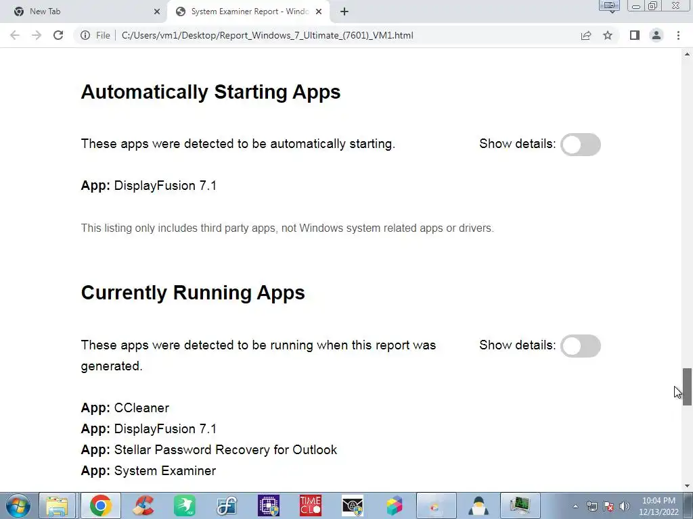Viewport: 693px width, 519px height.
Task: Toggle Show details for Currently Running Apps
Action: [x=580, y=345]
